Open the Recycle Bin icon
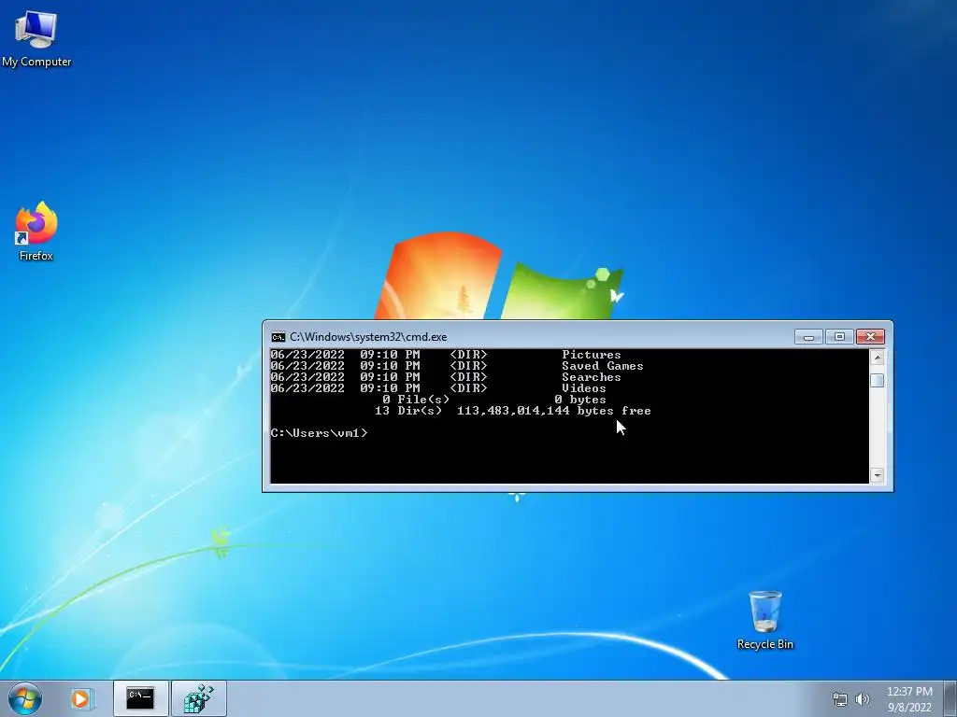Screen dimensions: 957x717 pos(764,620)
